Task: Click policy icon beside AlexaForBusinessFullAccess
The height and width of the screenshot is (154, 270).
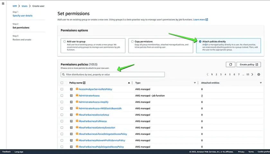Action: click(x=77, y=121)
